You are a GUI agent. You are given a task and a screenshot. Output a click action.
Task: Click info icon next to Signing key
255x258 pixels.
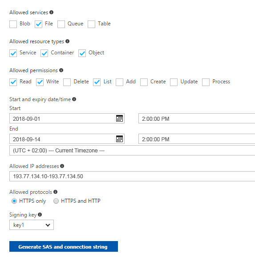40,215
